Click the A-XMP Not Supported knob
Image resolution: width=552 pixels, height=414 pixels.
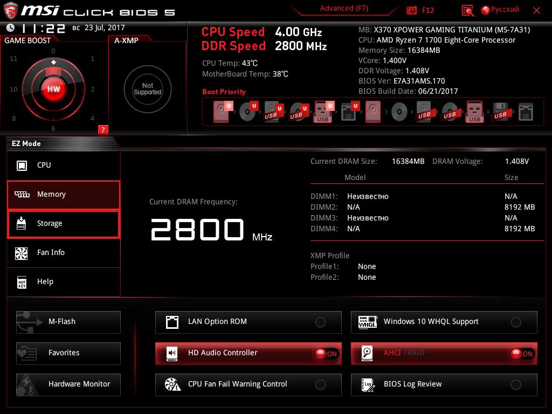(148, 89)
